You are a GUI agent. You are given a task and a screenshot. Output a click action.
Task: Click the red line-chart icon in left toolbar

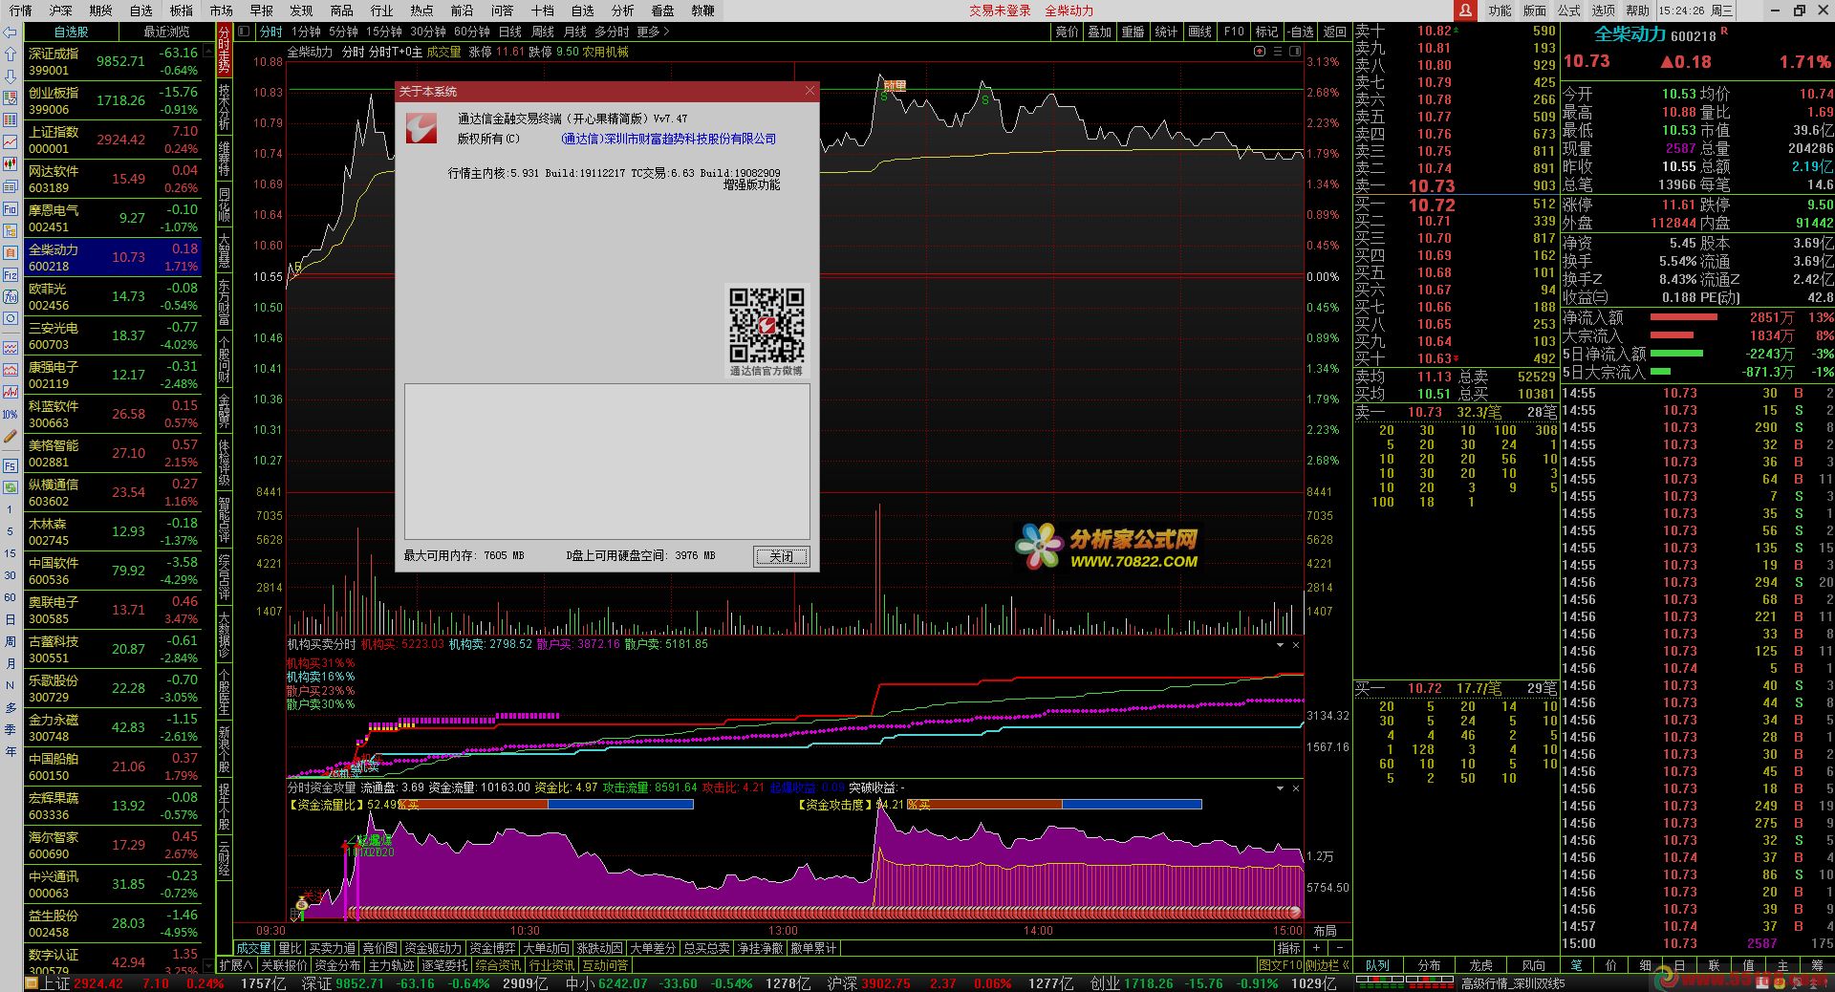pos(10,141)
